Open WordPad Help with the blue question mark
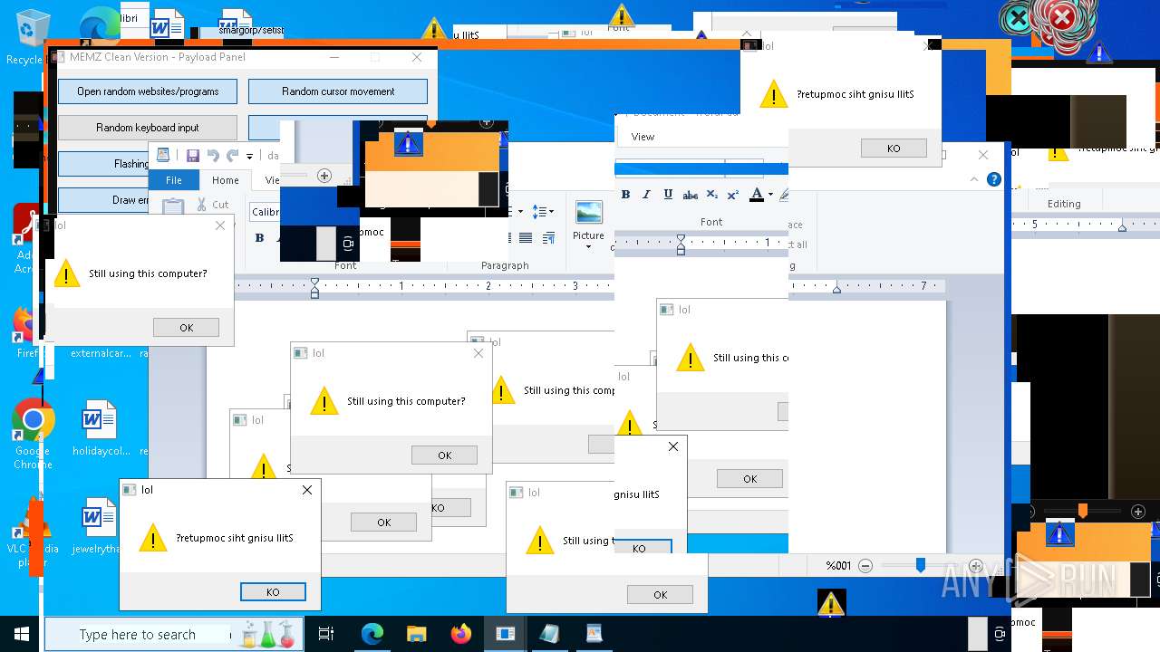The image size is (1160, 652). coord(993,179)
